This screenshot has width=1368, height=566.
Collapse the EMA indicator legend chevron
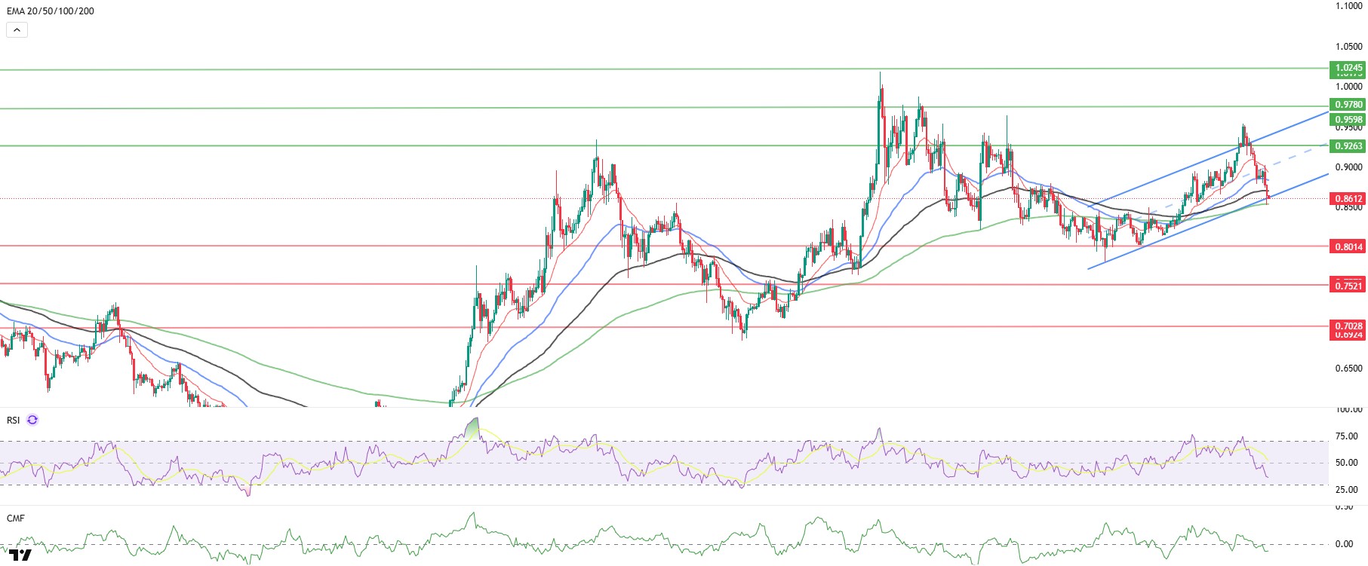(17, 30)
